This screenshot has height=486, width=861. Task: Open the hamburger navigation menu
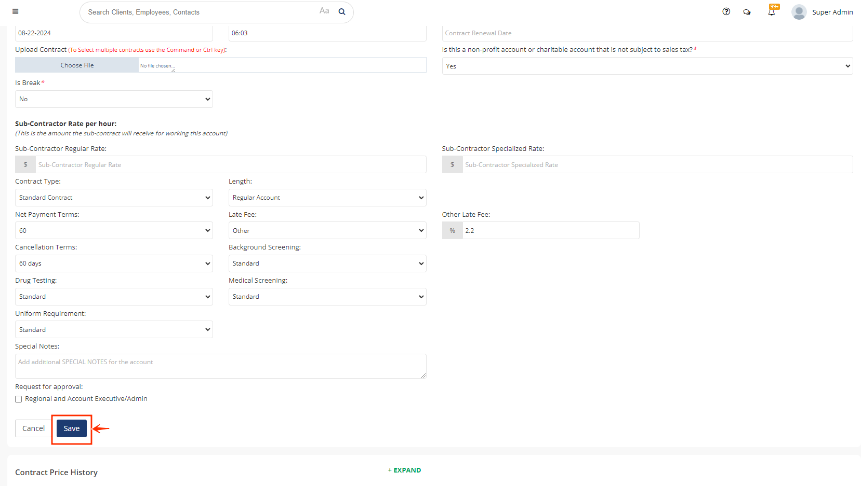16,11
